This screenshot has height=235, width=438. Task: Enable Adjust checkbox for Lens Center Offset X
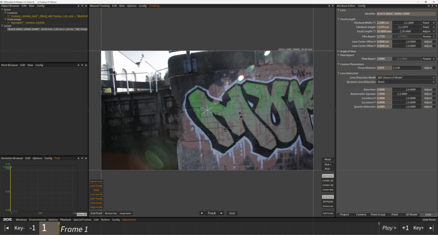coord(434,42)
